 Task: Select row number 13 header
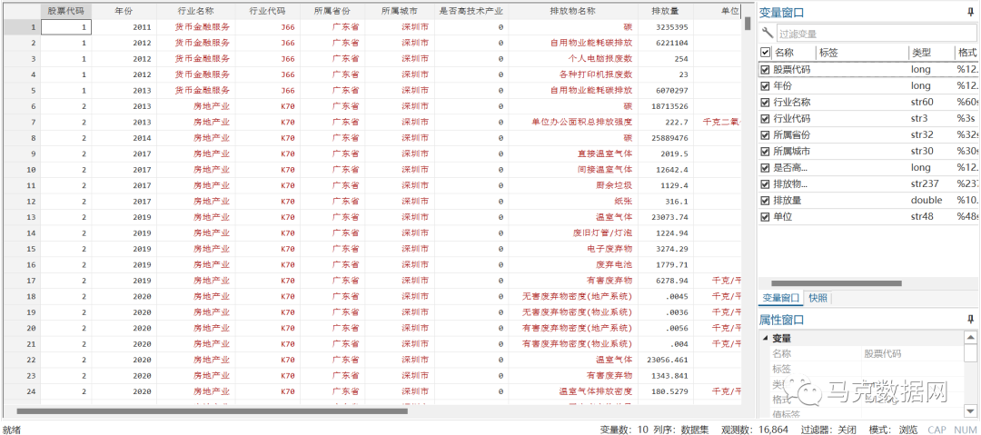click(x=21, y=217)
